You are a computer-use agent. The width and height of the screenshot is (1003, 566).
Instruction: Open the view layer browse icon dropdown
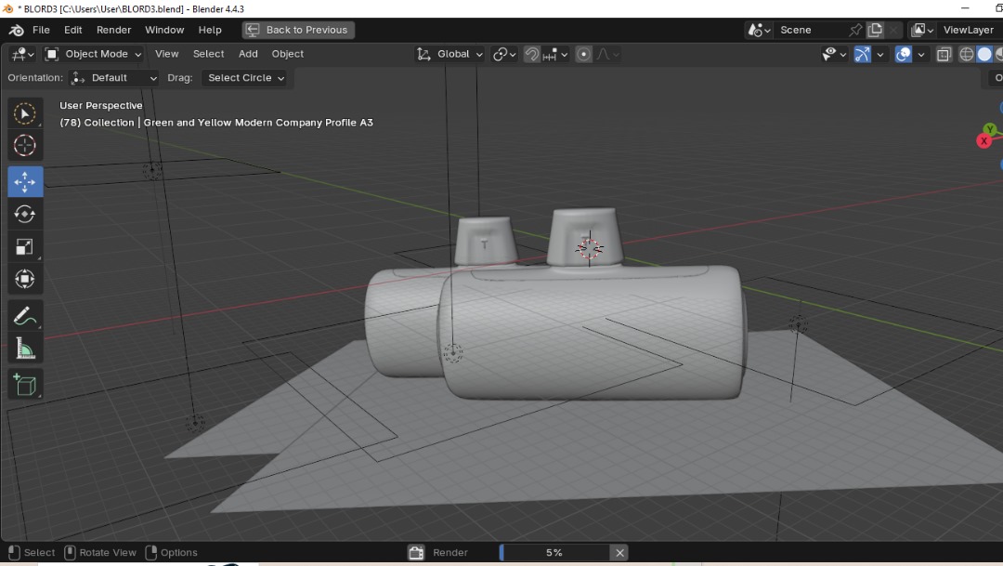[x=922, y=30]
